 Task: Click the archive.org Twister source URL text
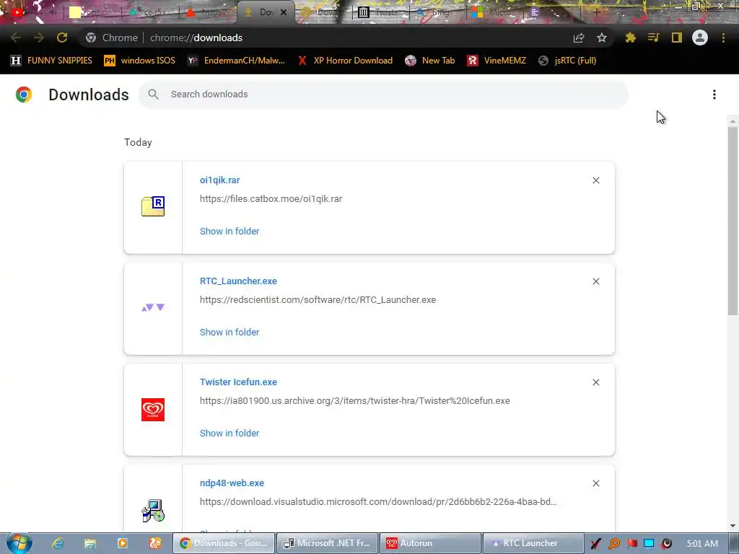tap(355, 400)
